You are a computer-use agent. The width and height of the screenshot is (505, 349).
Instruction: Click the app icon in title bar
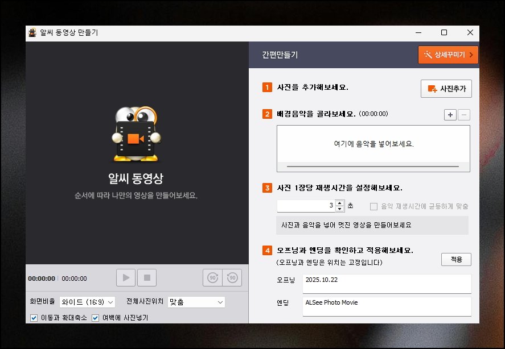click(32, 32)
